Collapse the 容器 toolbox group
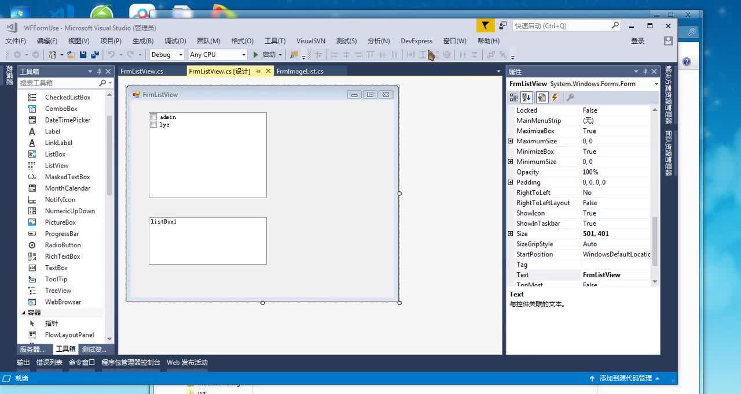741x394 pixels. (x=24, y=313)
